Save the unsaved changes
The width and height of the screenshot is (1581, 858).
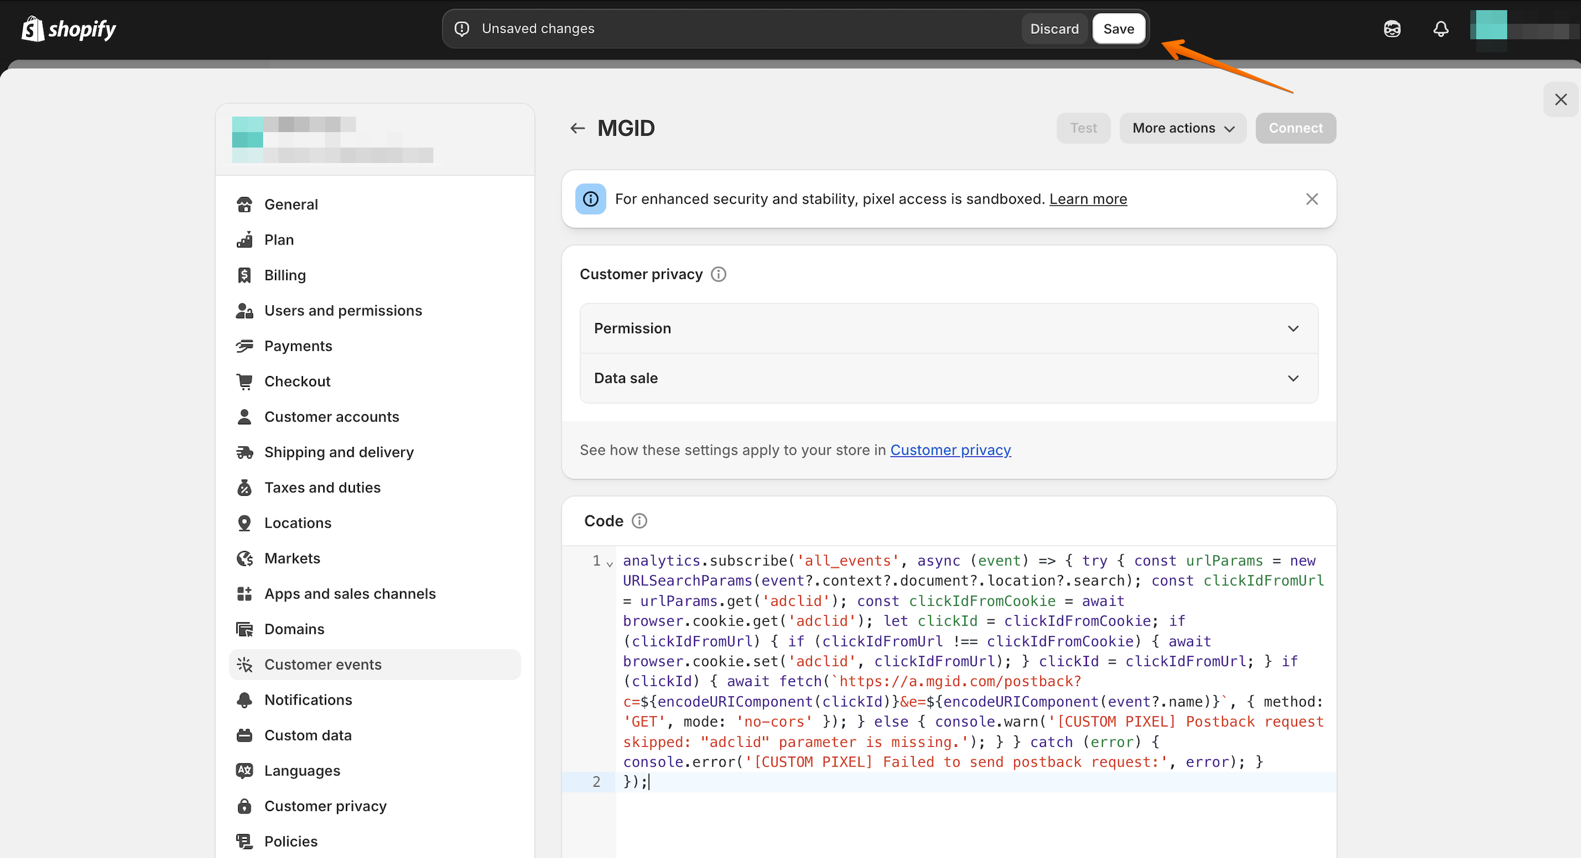pos(1118,29)
